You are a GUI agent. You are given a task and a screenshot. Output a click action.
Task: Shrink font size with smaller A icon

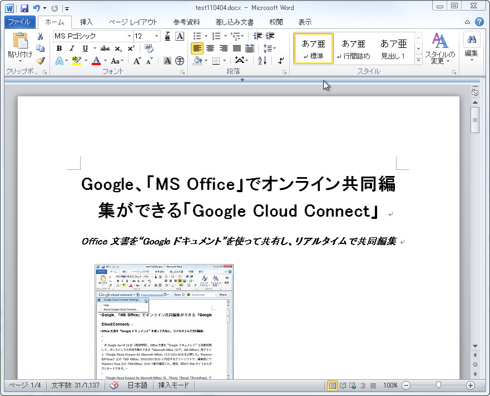coord(150,61)
